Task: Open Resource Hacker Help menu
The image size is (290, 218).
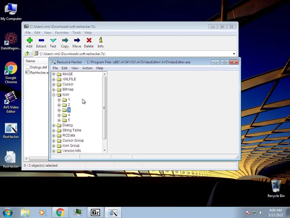Action: (100, 68)
